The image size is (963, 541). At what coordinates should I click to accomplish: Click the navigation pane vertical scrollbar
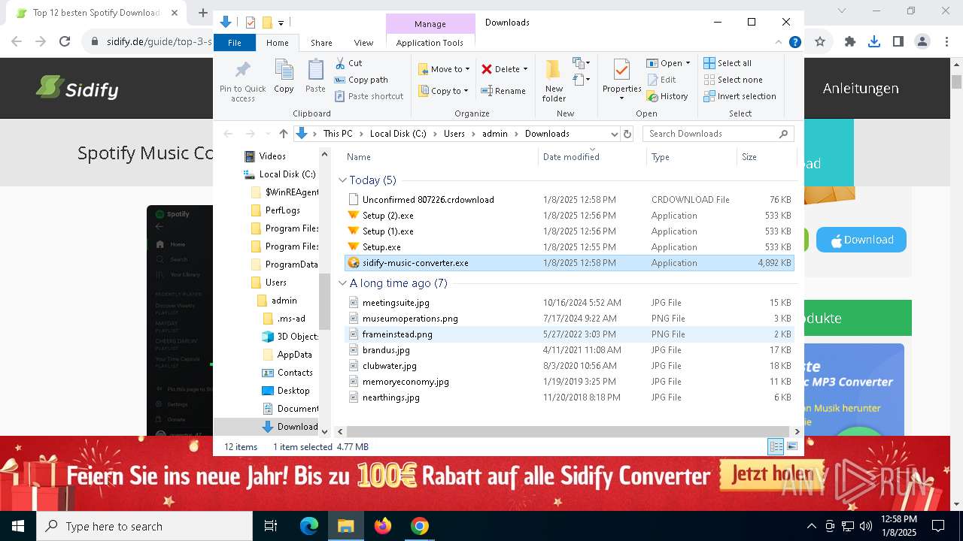tap(325, 301)
